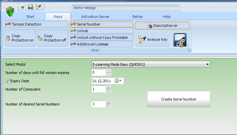
Task: Click the green key icon beside Unlock
Action: pyautogui.click(x=73, y=31)
